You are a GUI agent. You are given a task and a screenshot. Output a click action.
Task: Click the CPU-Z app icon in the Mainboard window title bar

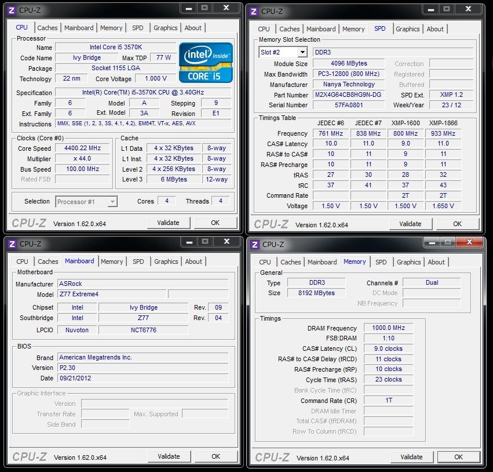tap(12, 244)
